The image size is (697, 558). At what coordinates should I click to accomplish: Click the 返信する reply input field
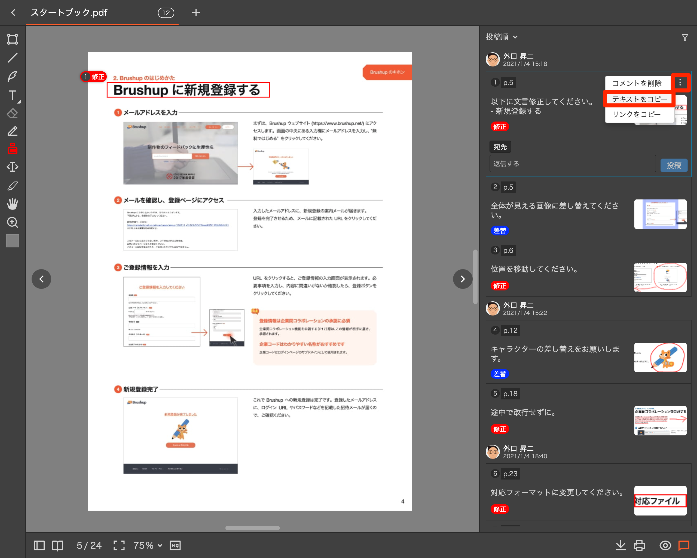pyautogui.click(x=572, y=164)
